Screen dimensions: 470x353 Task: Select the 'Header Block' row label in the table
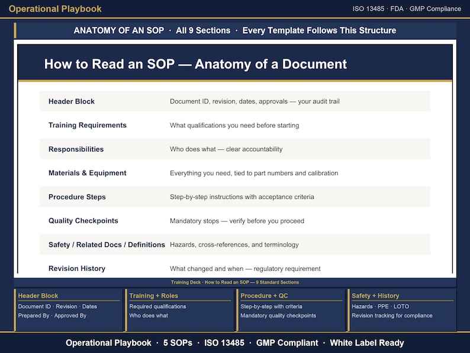click(72, 101)
